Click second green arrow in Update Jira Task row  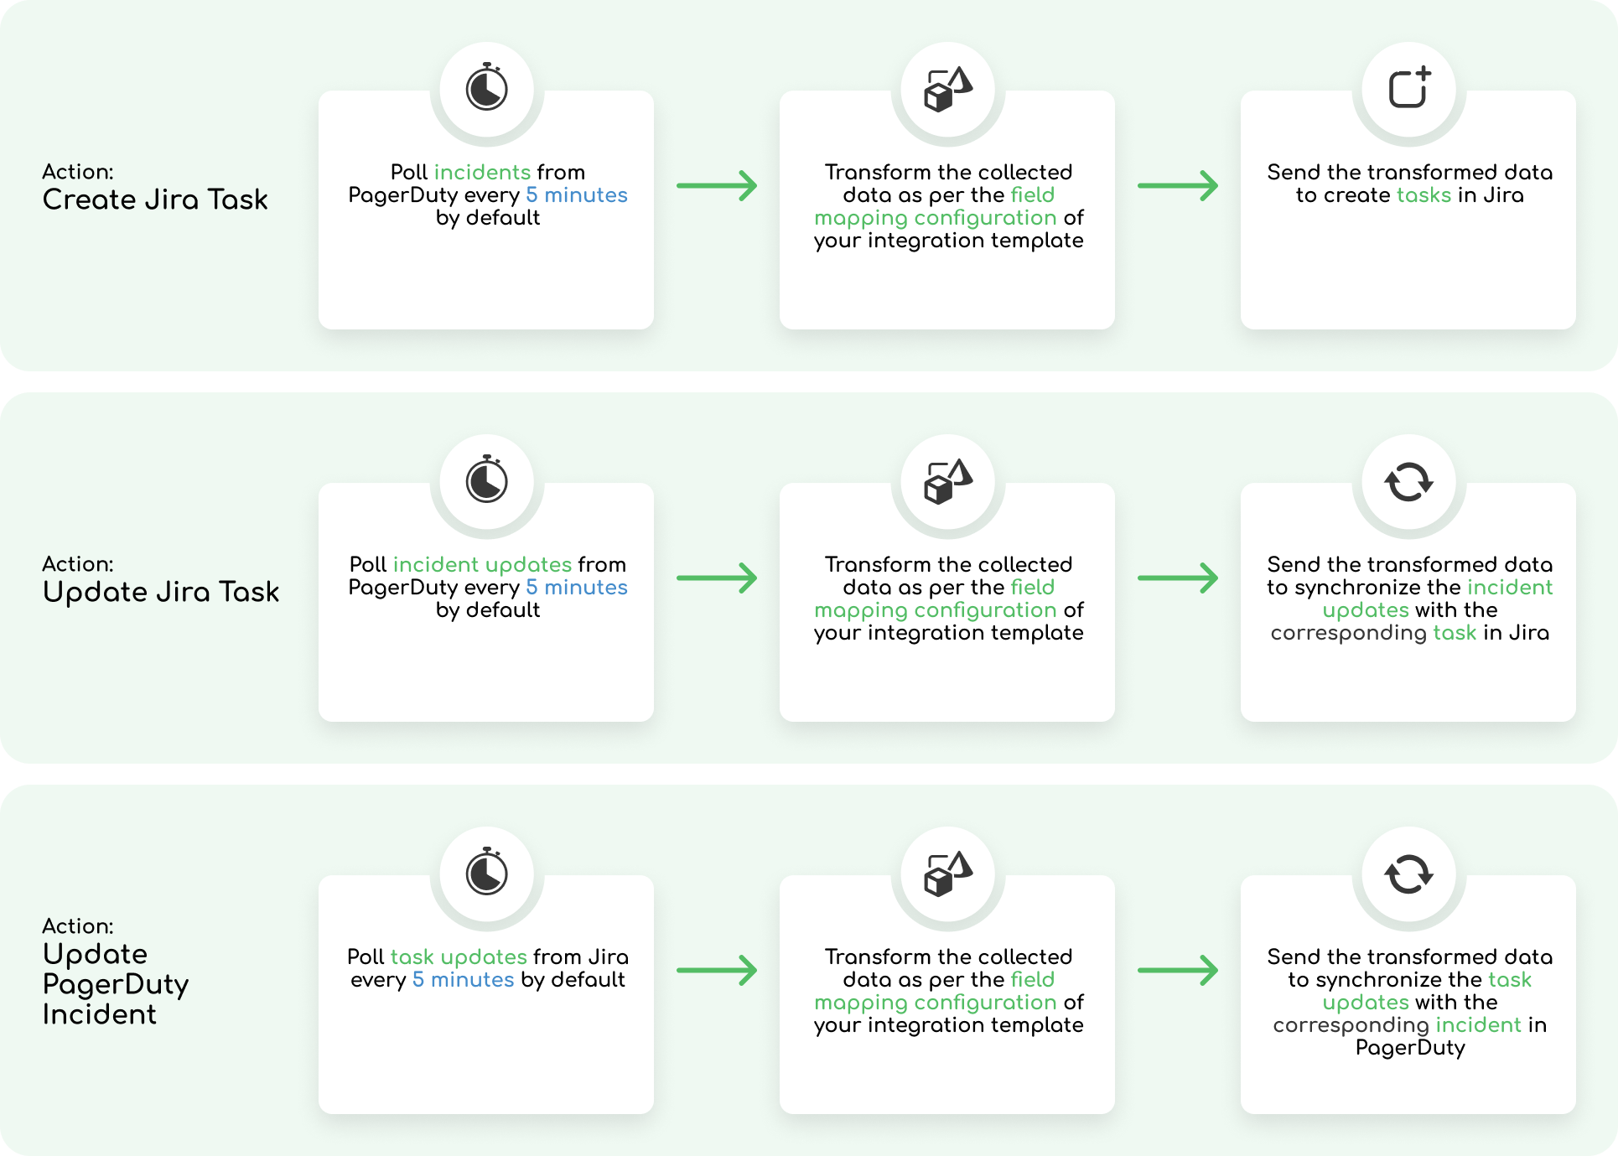[x=1178, y=578]
